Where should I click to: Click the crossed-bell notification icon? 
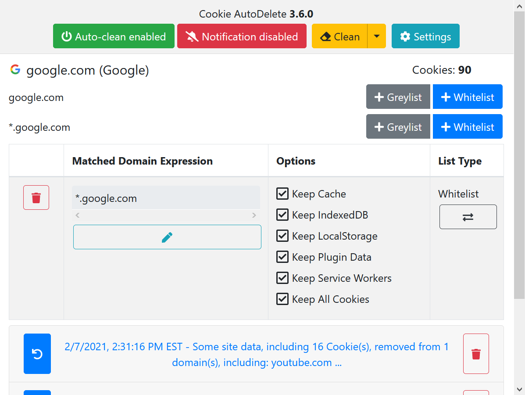click(x=192, y=36)
